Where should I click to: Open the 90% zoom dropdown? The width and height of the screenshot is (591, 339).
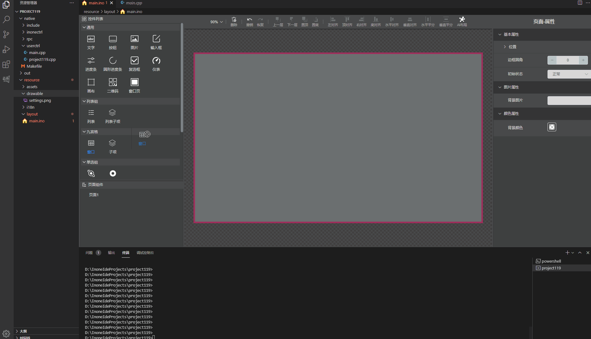point(216,22)
